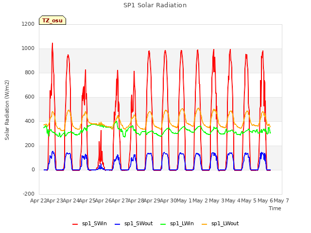Toggle the sp1_LWin legend entry
Viewport: 311px width, 233px height.
coord(177,224)
